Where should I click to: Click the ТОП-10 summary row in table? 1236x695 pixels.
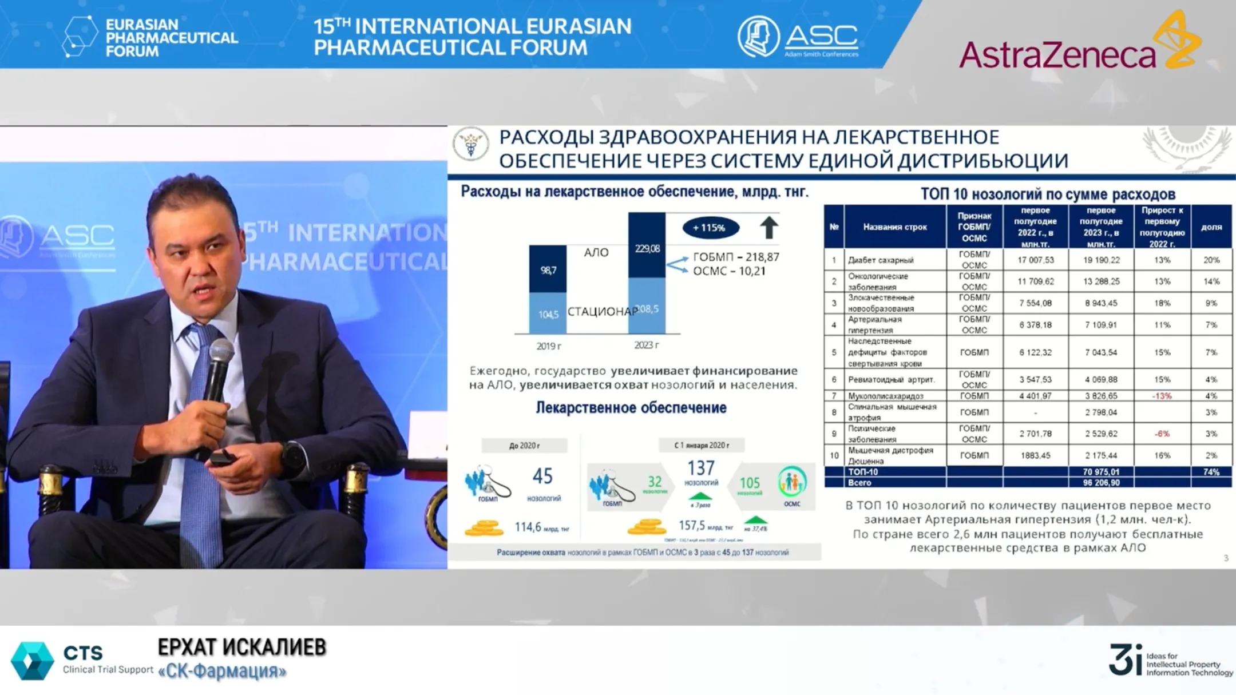coord(1028,472)
